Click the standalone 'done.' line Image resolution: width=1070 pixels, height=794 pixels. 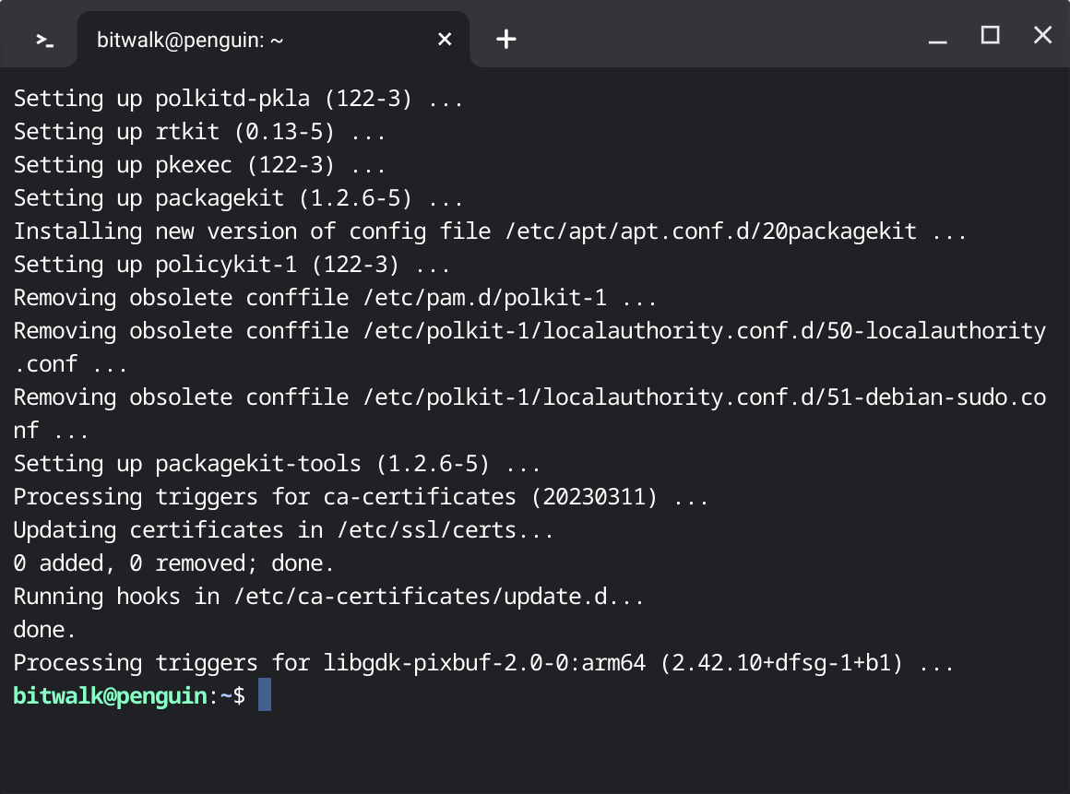tap(44, 630)
